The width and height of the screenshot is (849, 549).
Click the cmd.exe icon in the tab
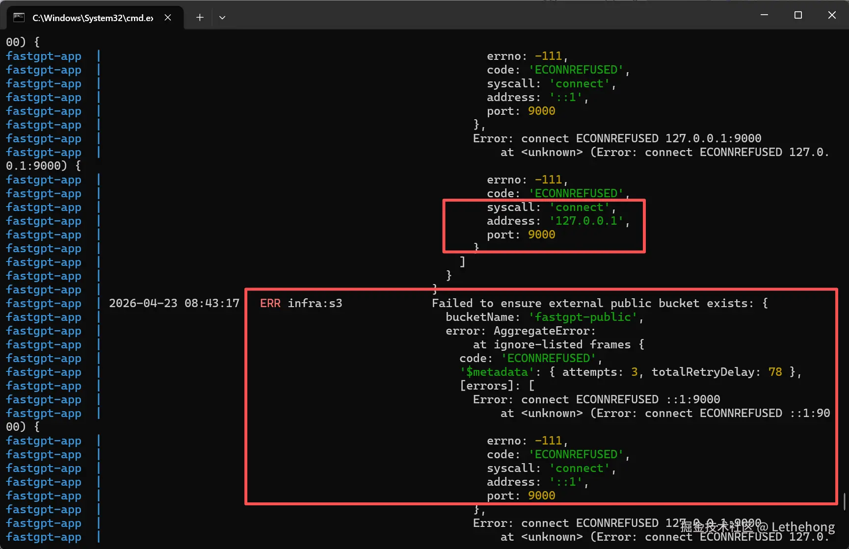tap(19, 18)
